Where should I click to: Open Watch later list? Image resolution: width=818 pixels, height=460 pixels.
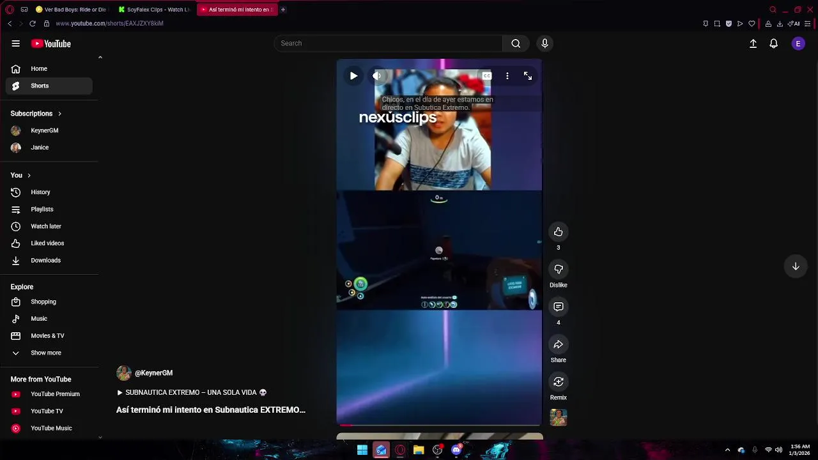click(49, 226)
